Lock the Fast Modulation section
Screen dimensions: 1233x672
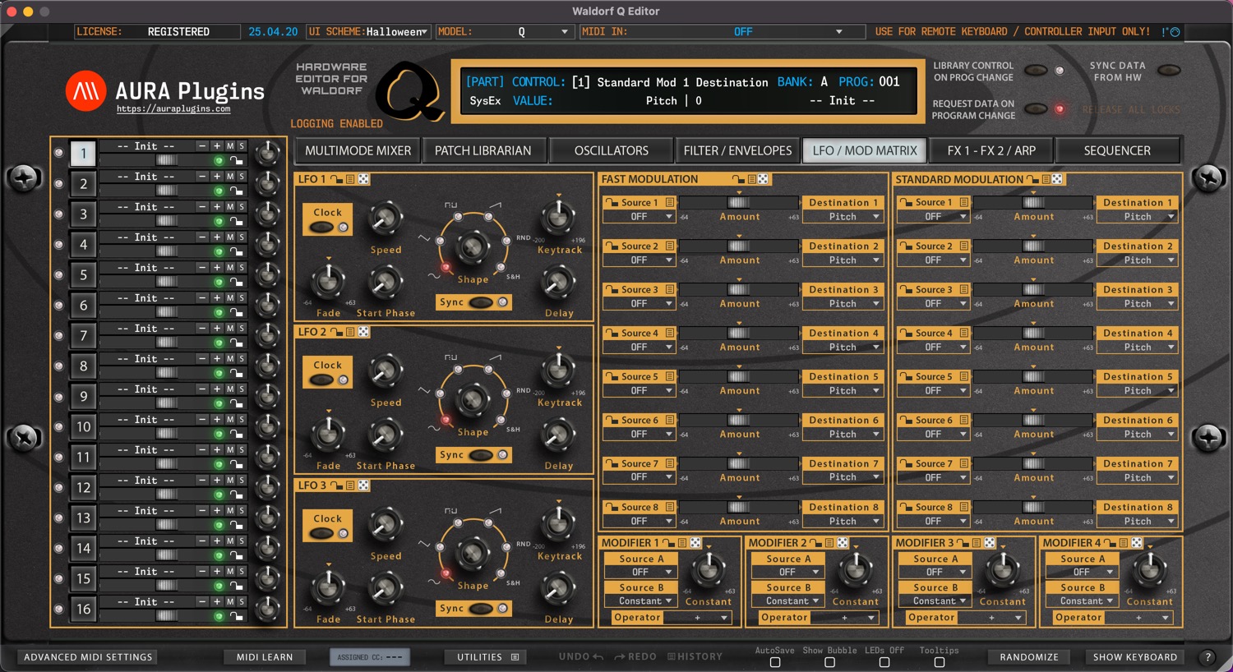tap(737, 179)
